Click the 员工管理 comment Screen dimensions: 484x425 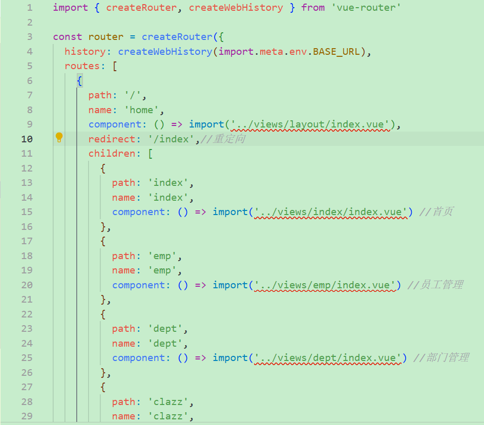click(x=435, y=285)
